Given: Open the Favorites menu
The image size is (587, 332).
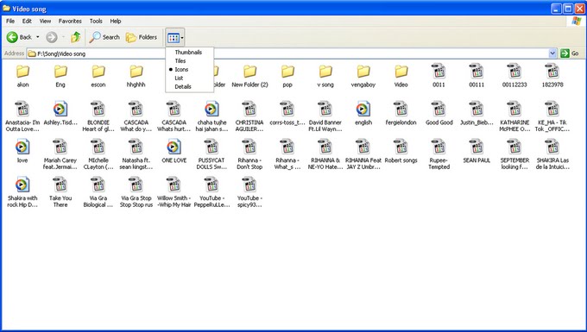Looking at the screenshot, I should click(x=70, y=22).
